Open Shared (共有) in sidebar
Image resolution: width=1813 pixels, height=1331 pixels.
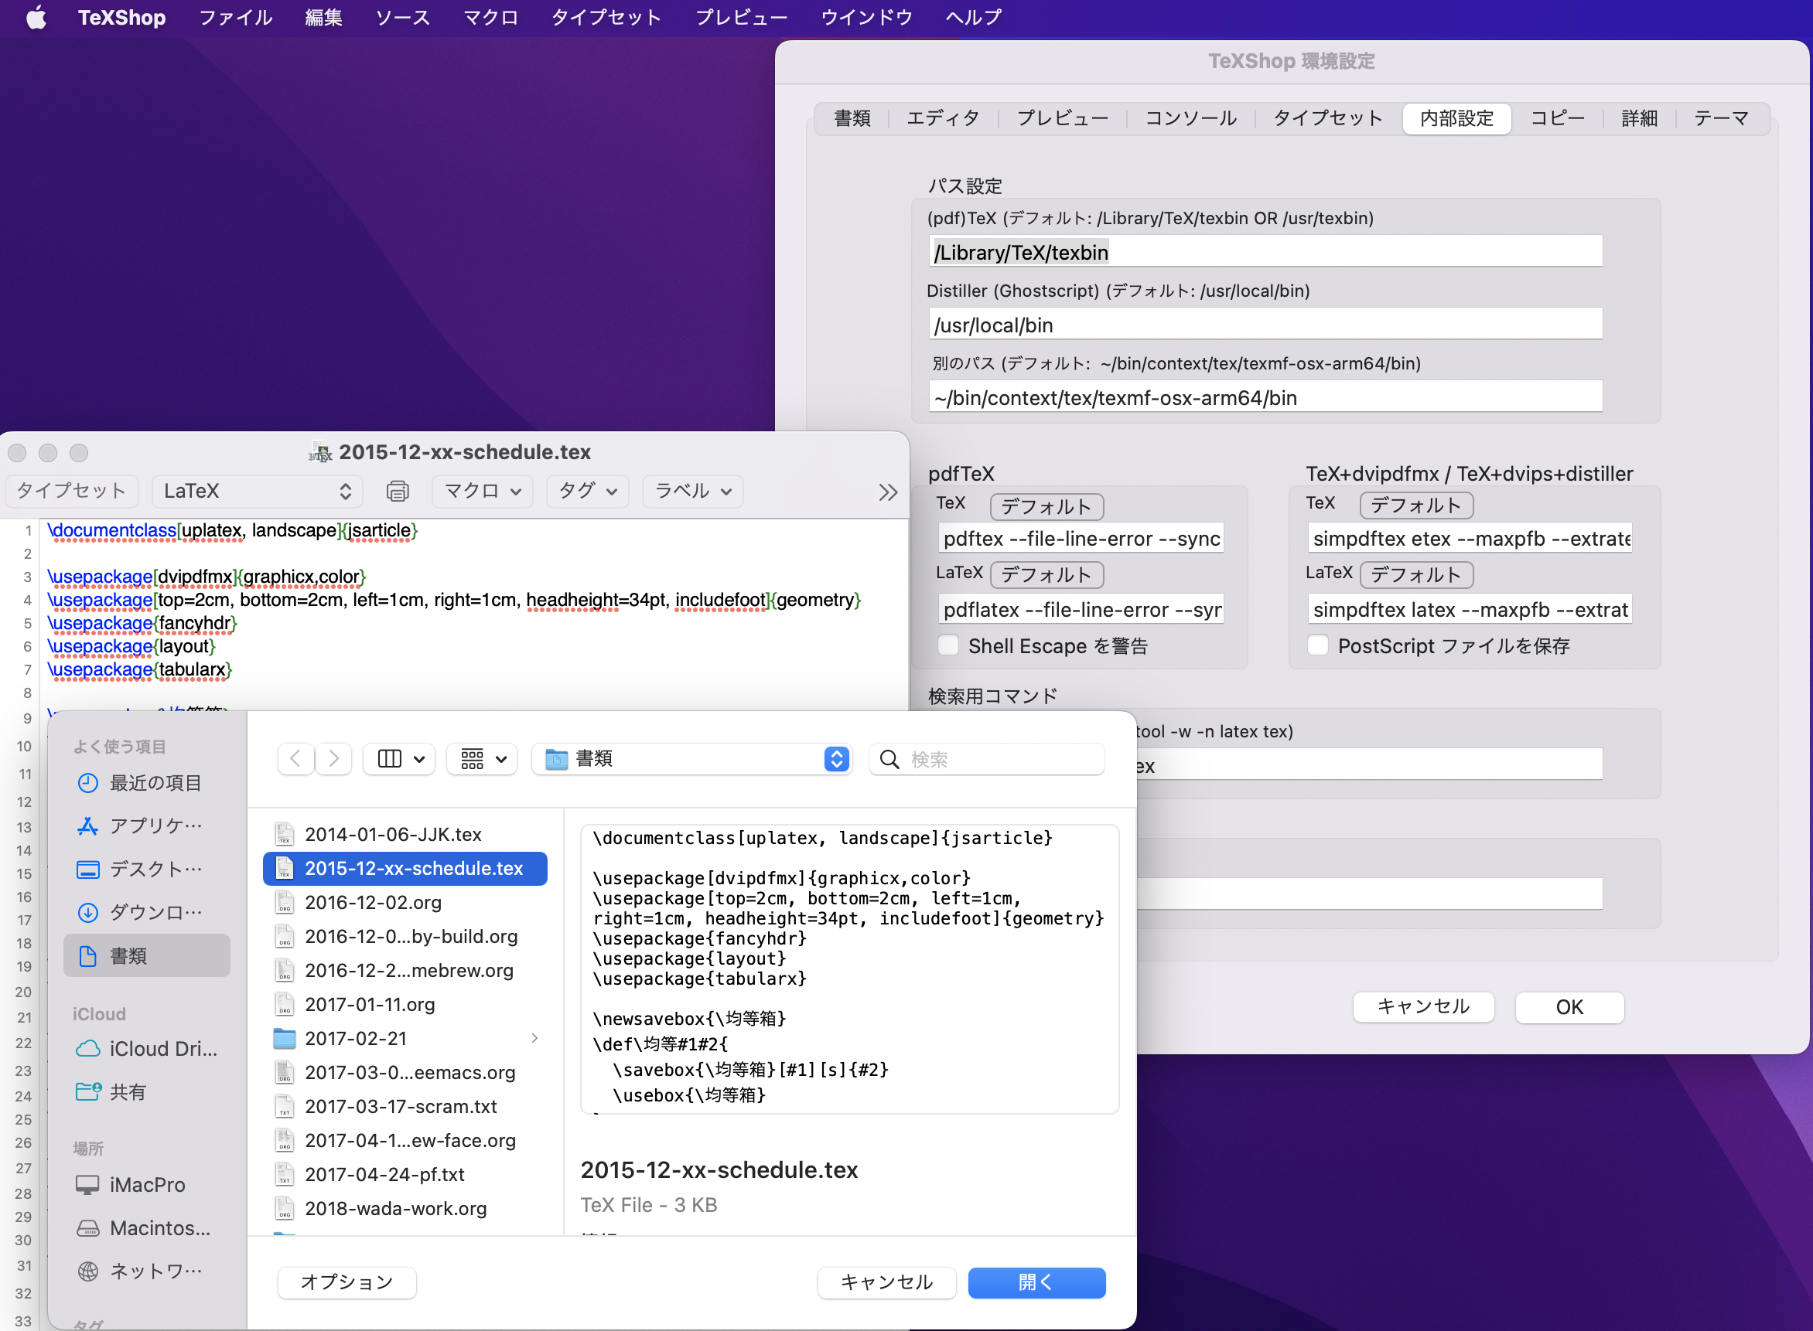[x=147, y=1091]
